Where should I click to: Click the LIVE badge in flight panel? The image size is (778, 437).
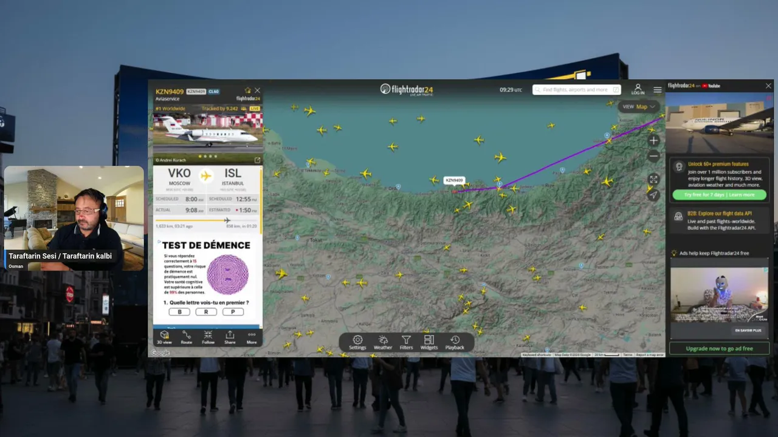(x=255, y=109)
